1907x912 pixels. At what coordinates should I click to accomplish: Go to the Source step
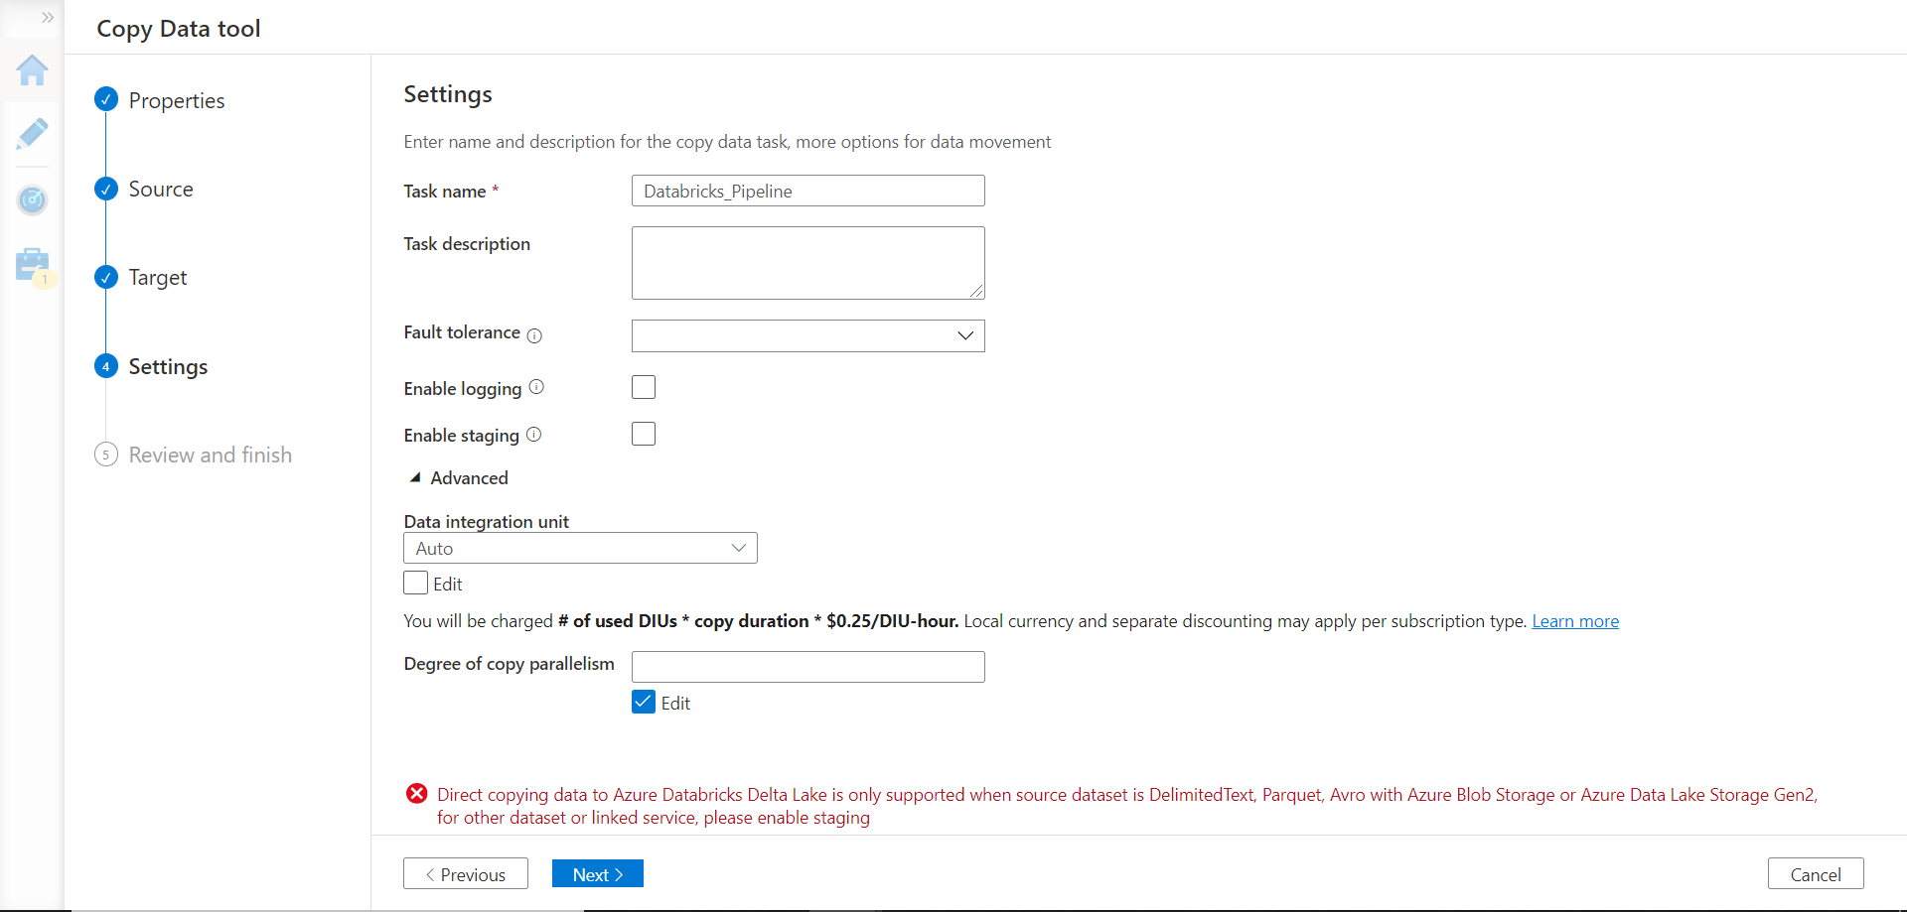click(160, 189)
